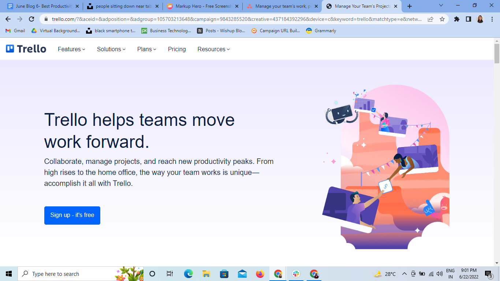Open the Campaign URL Buil... bookmark
Screen dimensions: 500x281
coord(276,31)
